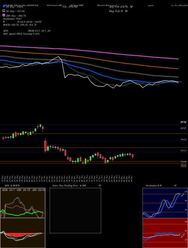Click the 'CL: 181.82' closing price label
The image size is (188, 248).
pos(70,7)
